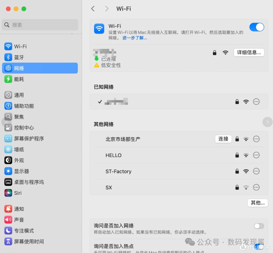This screenshot has width=273, height=253.
Task: Go forward with the right chevron
Action: (107, 9)
